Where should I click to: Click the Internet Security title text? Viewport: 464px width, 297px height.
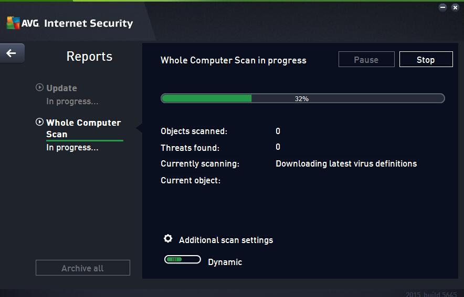89,23
